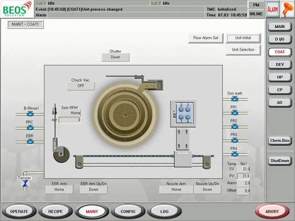Click the MAINT - COAT1 label button

pos(25,24)
